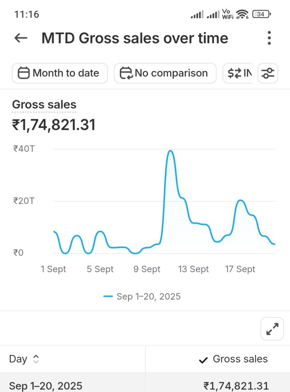
Task: Open the Month to date range dropdown
Action: (x=60, y=73)
